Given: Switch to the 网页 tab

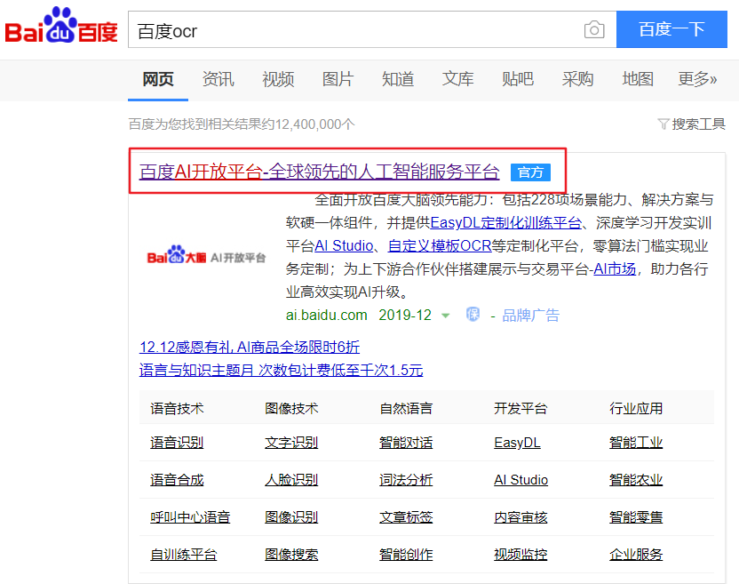Looking at the screenshot, I should (158, 79).
